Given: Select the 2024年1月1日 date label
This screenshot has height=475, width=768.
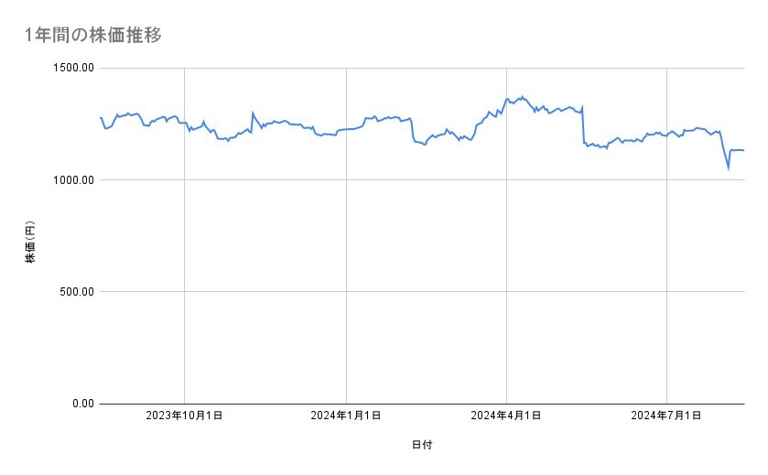Looking at the screenshot, I should coord(346,416).
